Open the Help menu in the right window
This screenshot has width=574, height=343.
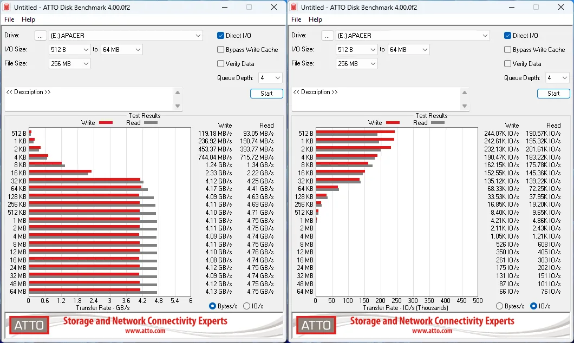pyautogui.click(x=315, y=19)
